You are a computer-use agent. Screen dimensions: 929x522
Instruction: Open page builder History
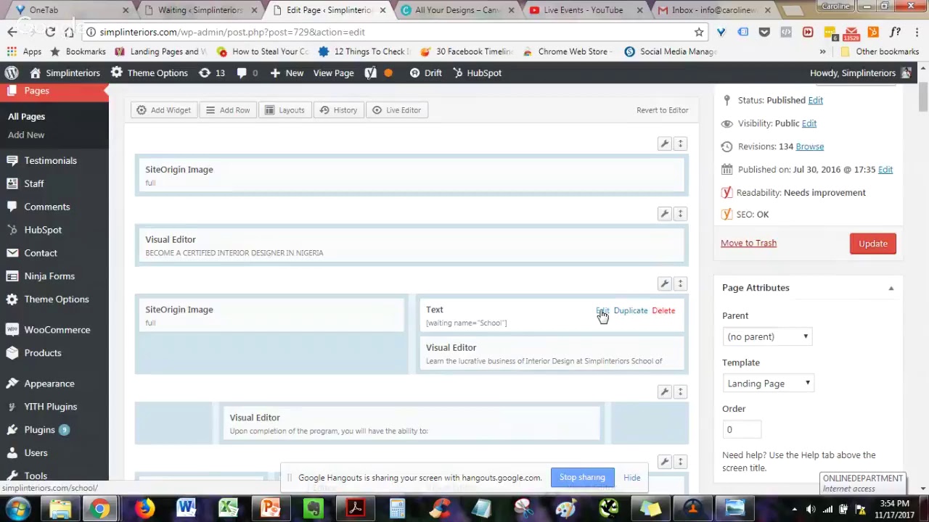click(339, 110)
